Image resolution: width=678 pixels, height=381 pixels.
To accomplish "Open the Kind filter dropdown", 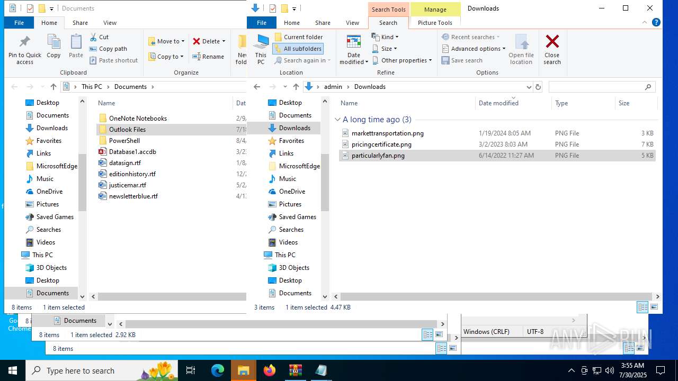I will (x=385, y=37).
